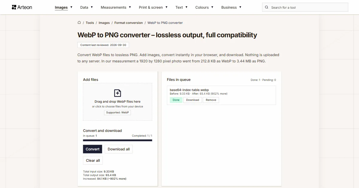Open the Images menu

[64, 7]
